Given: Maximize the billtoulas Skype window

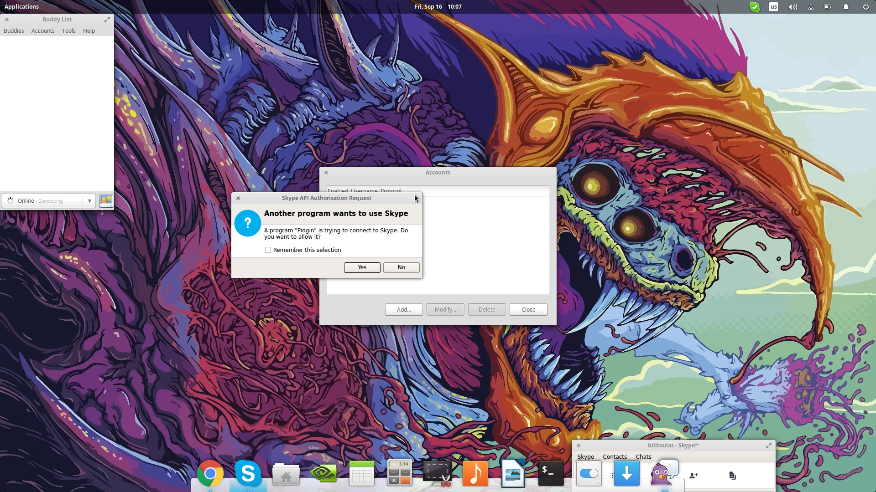Looking at the screenshot, I should tap(768, 446).
